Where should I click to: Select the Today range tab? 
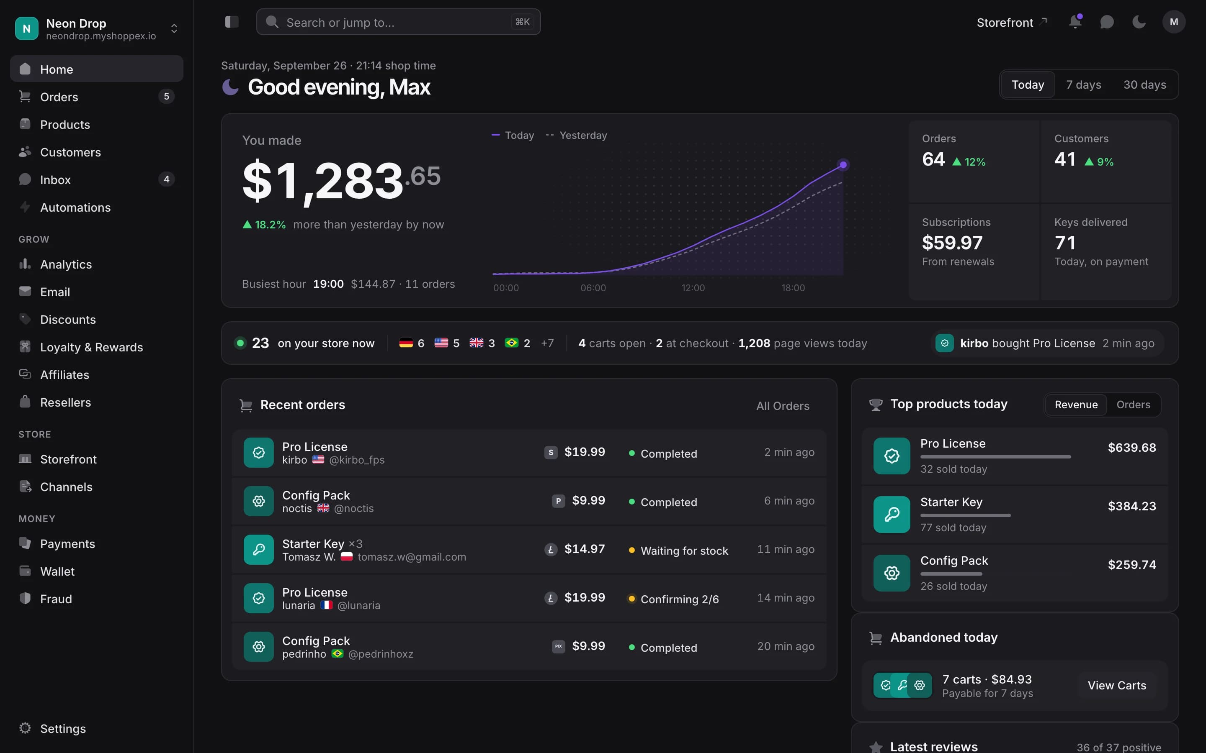(x=1028, y=85)
